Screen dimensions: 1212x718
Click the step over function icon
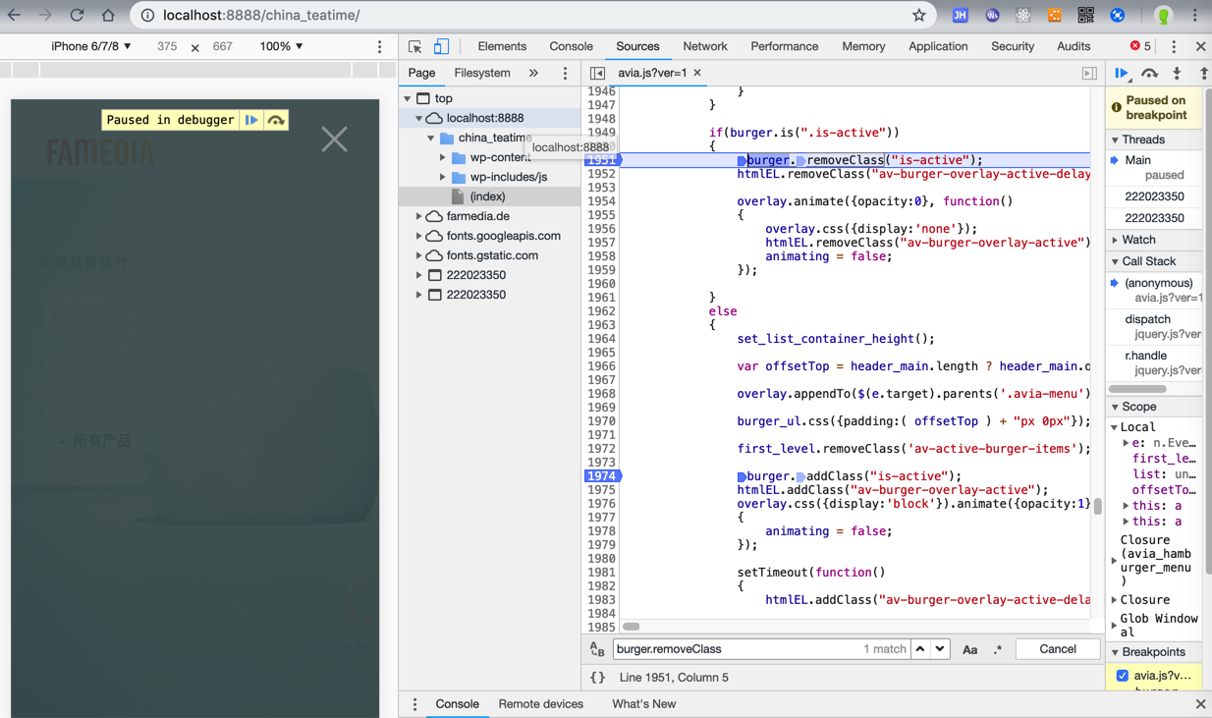[1149, 74]
